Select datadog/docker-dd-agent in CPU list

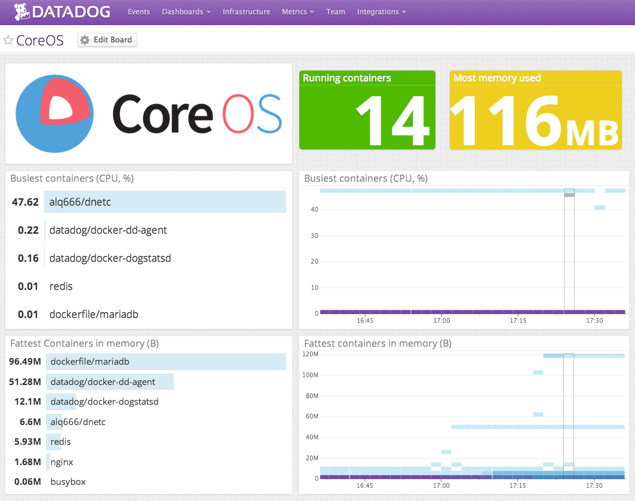pos(108,230)
